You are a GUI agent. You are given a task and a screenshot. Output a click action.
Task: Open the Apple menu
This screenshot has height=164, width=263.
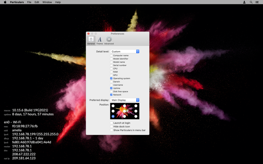5,2
